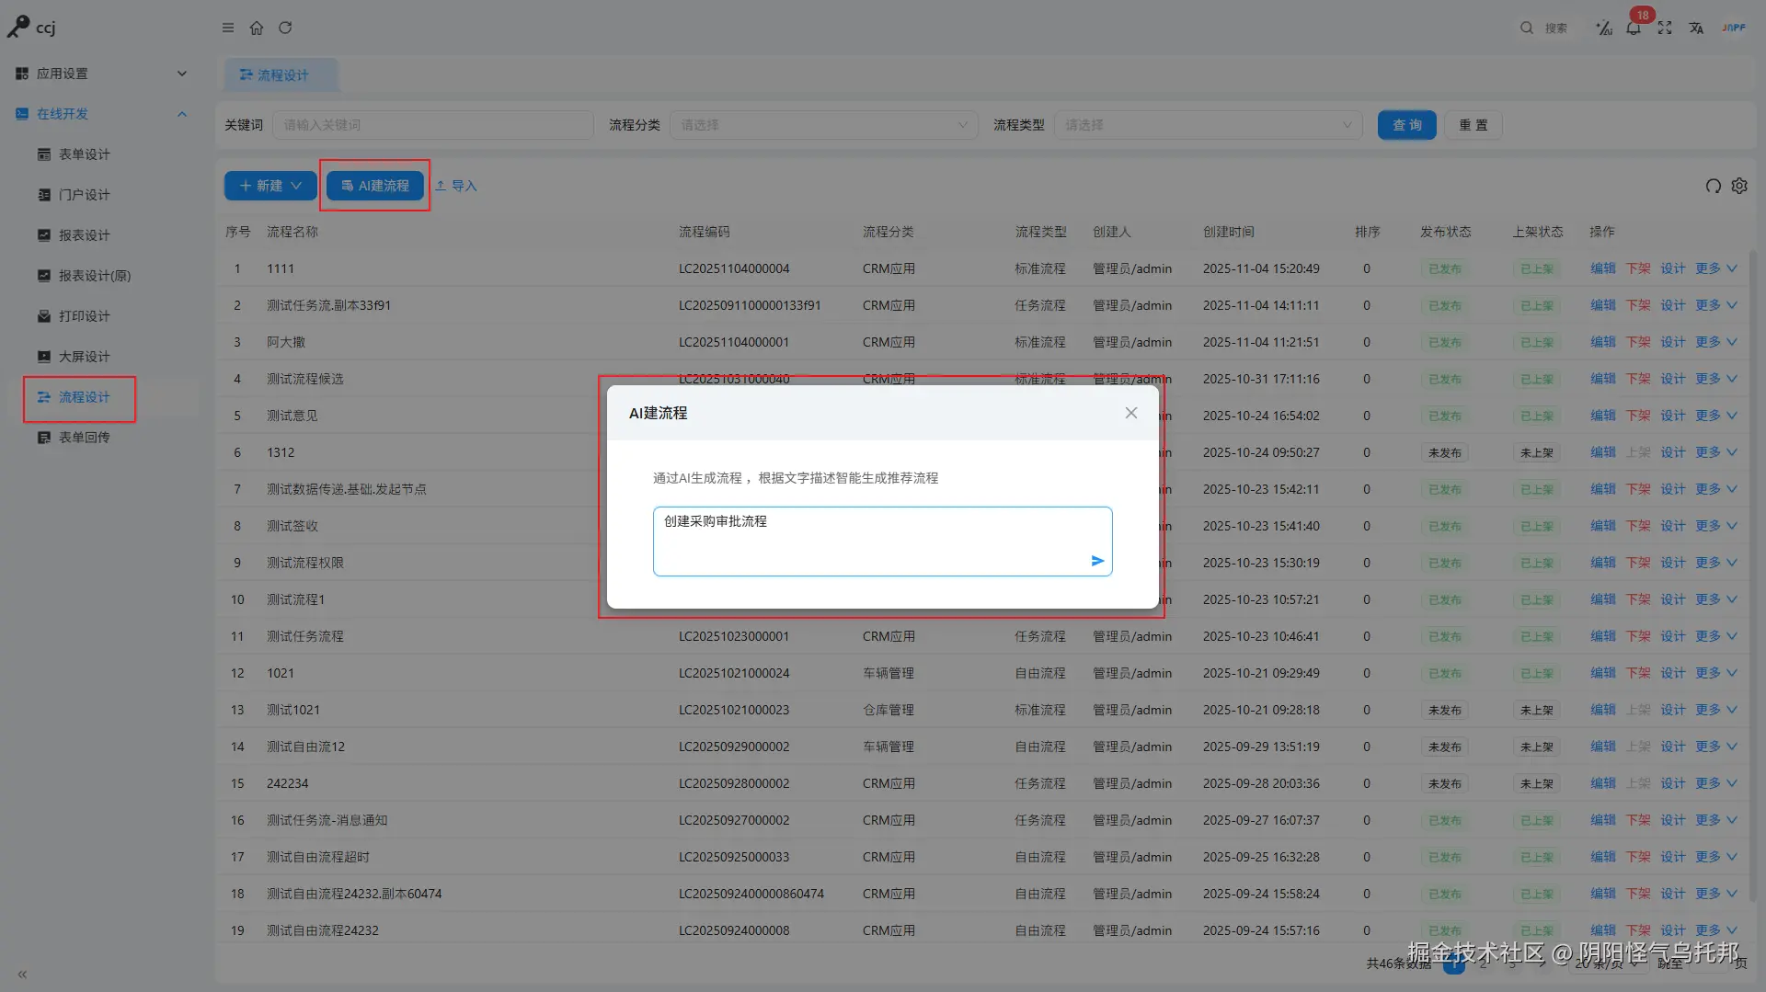The image size is (1766, 992).
Task: Click 下架 for 测试自由流程24232
Action: [1638, 930]
